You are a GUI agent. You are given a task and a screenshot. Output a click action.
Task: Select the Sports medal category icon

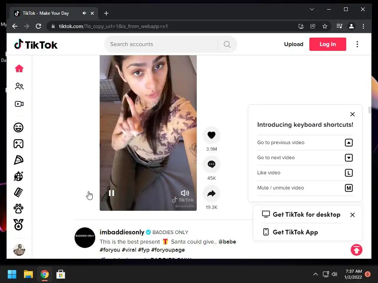(18, 225)
